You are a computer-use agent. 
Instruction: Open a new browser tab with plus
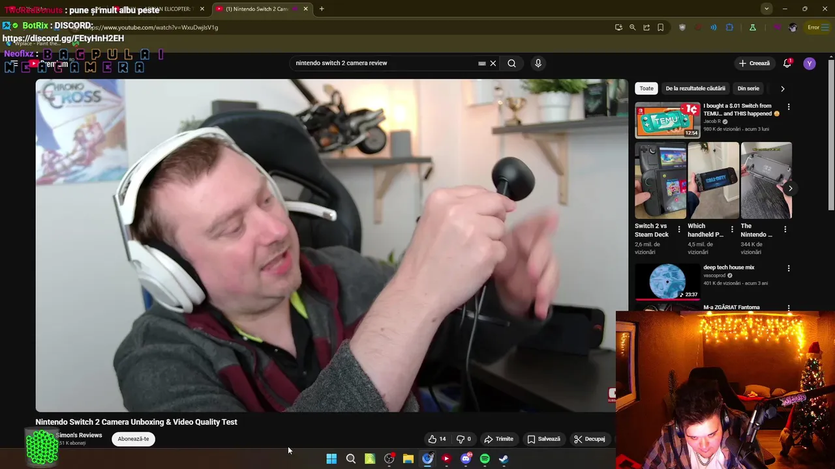coord(322,9)
